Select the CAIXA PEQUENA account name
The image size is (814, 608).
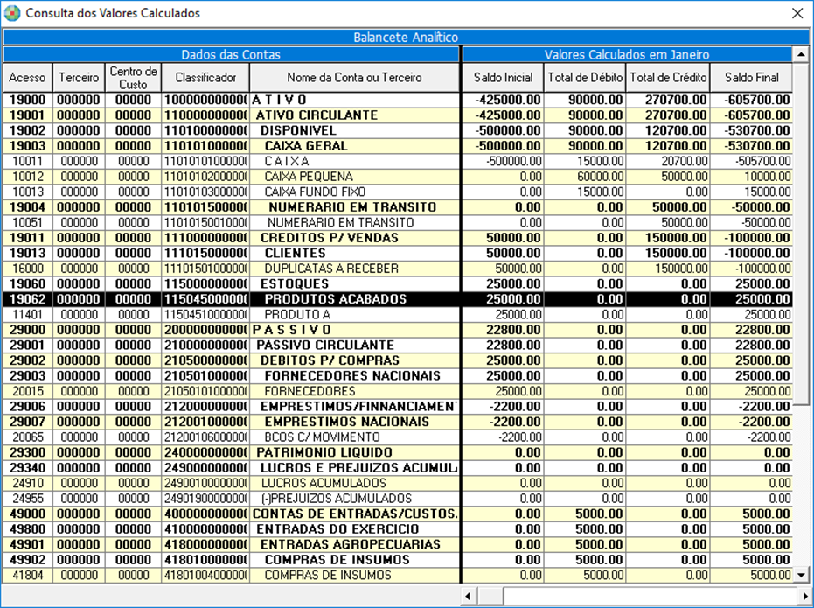tap(309, 177)
